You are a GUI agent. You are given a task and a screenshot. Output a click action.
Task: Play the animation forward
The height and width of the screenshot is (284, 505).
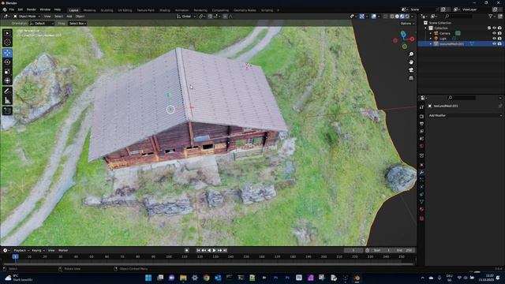coord(214,250)
